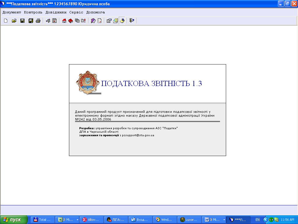
Task: Switch to Податкова звітність taskbar button
Action: point(238,220)
